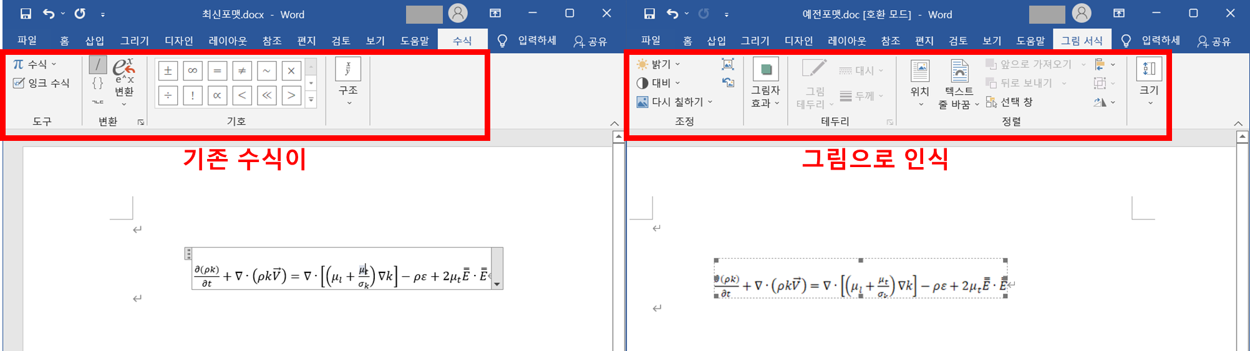The height and width of the screenshot is (351, 1250).
Task: Toggle professional format slash button
Action: pyautogui.click(x=98, y=65)
